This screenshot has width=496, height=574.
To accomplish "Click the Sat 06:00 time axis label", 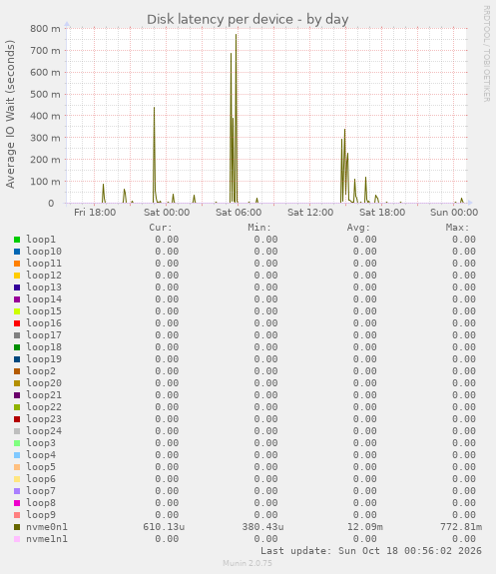I will point(239,213).
